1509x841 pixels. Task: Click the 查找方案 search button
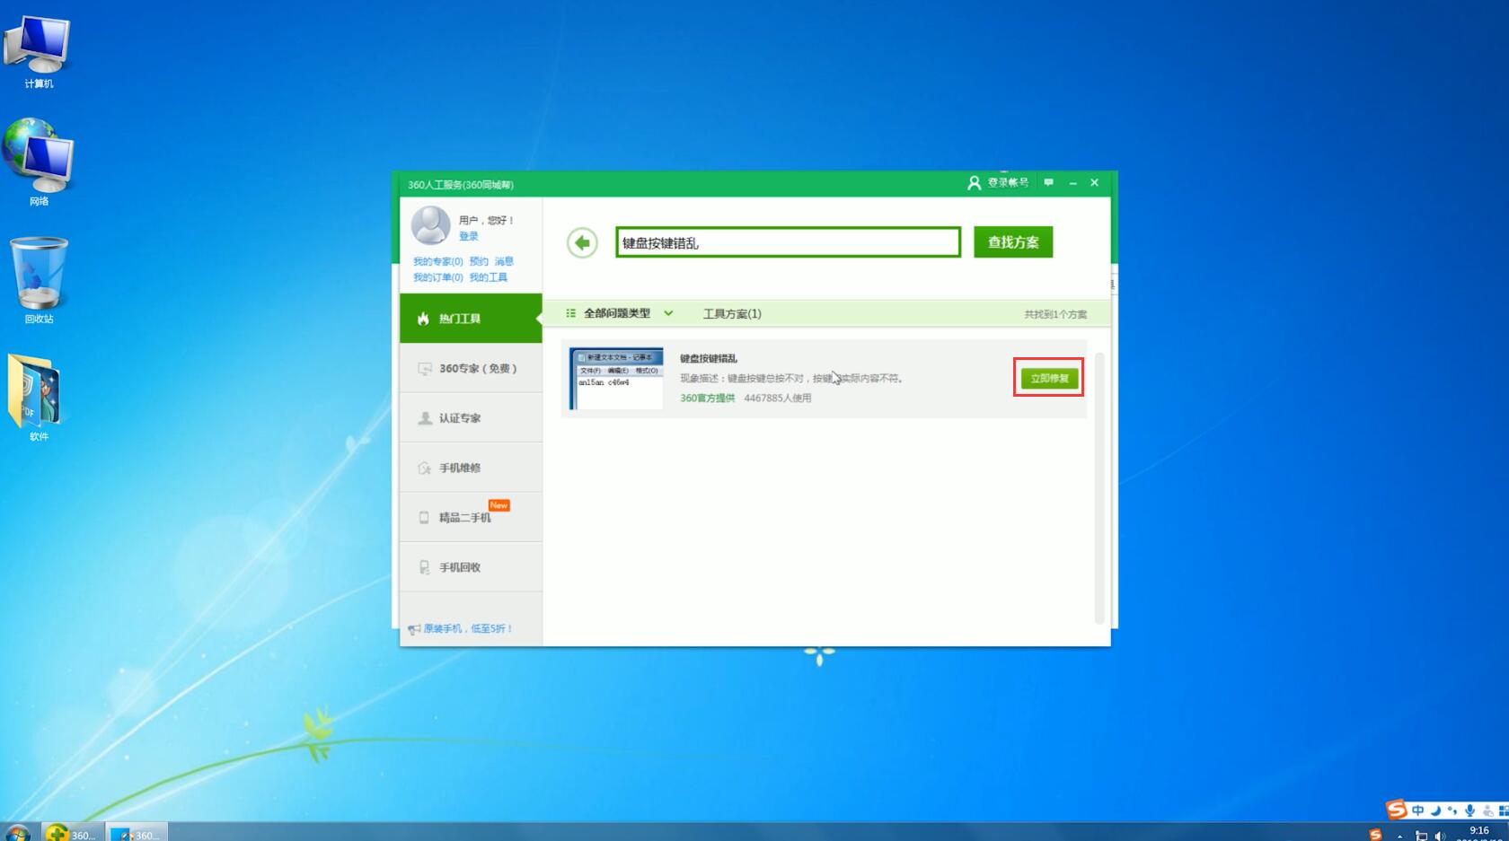click(1013, 242)
